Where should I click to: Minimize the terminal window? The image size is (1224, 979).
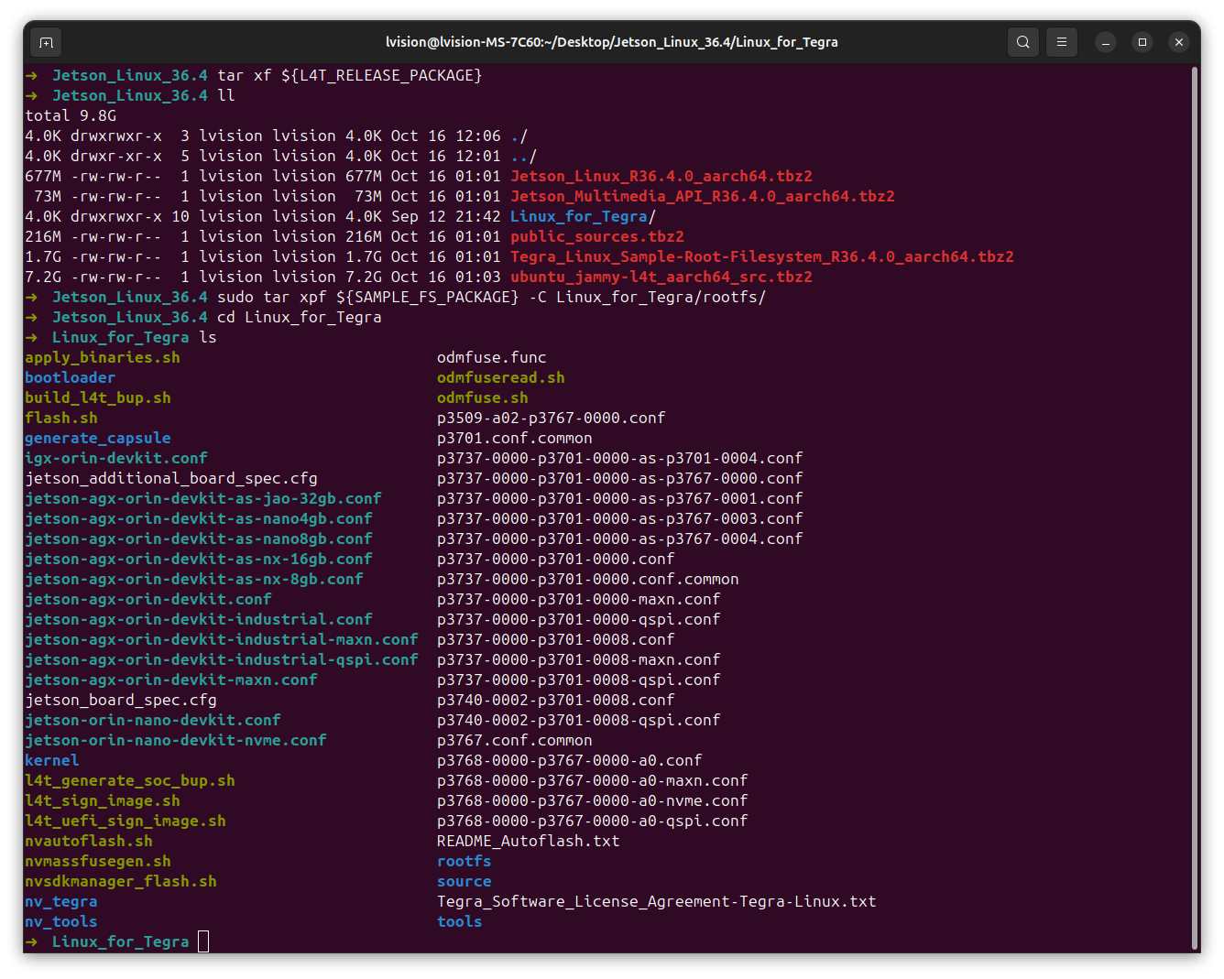[1106, 42]
